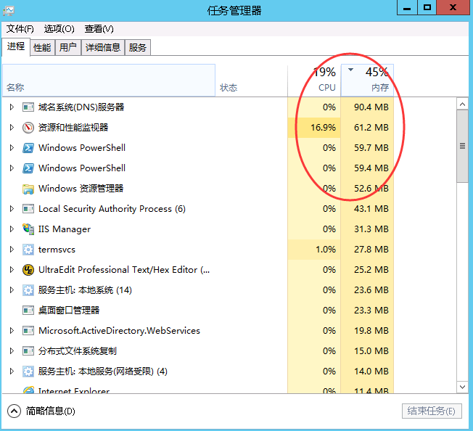This screenshot has height=431, width=473.
Task: Expand the 域名系统(DNS)服务器 process row
Action: pyautogui.click(x=11, y=107)
